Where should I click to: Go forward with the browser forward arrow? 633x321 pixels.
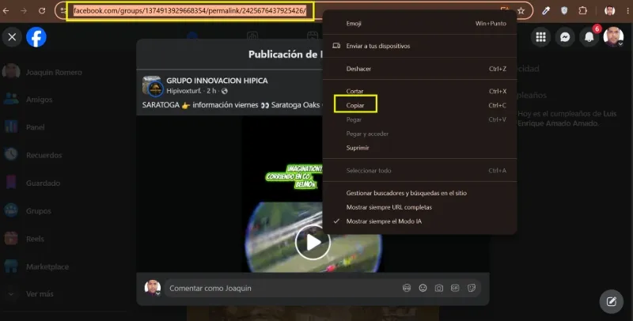tap(24, 11)
